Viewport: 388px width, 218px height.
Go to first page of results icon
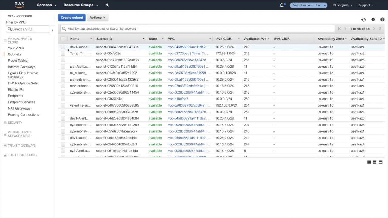pos(339,29)
